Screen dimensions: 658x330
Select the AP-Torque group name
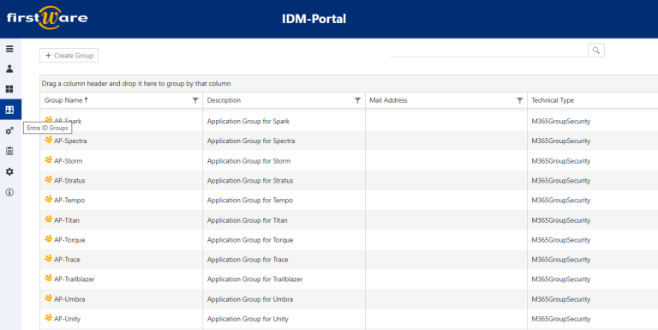(69, 240)
